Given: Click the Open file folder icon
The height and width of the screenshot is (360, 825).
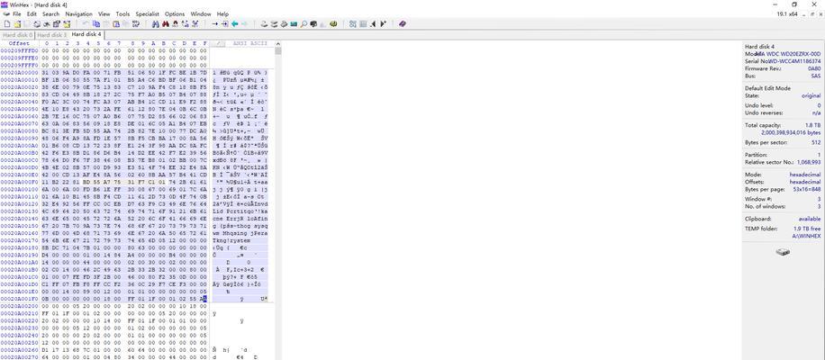Looking at the screenshot, I should (17, 23).
